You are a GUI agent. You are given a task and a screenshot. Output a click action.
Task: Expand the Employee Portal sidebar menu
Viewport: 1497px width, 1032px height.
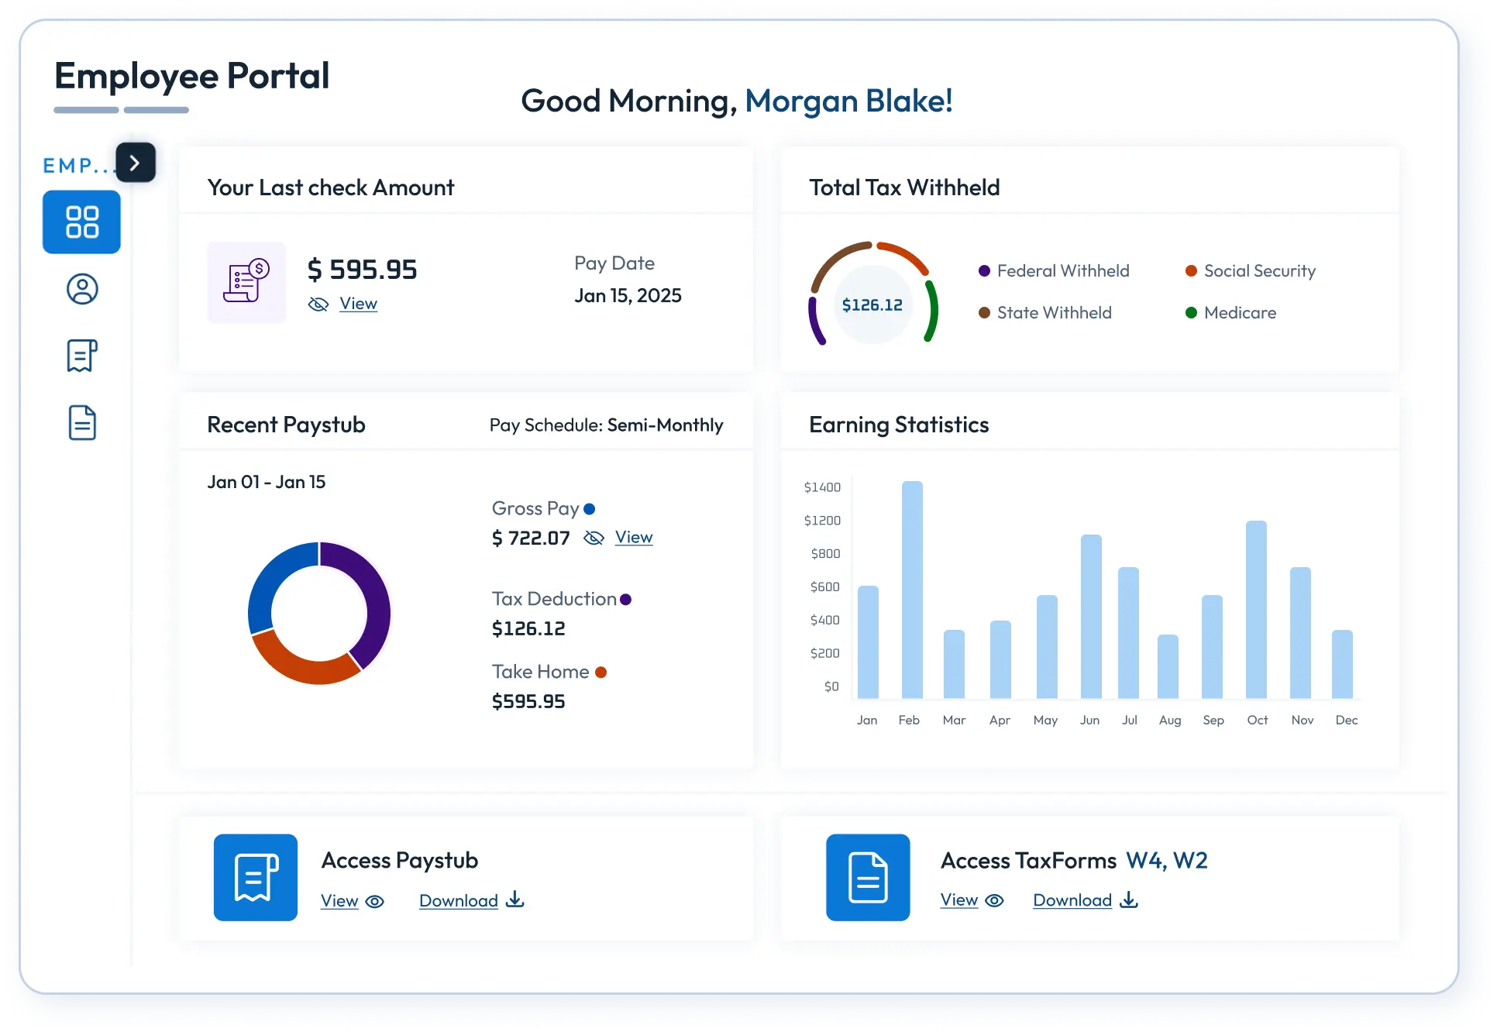pyautogui.click(x=136, y=162)
